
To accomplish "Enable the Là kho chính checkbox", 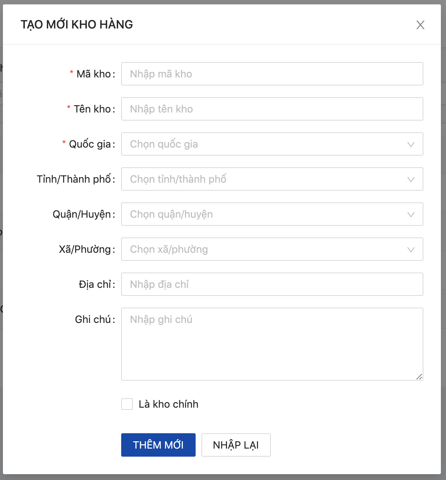I will pos(127,404).
